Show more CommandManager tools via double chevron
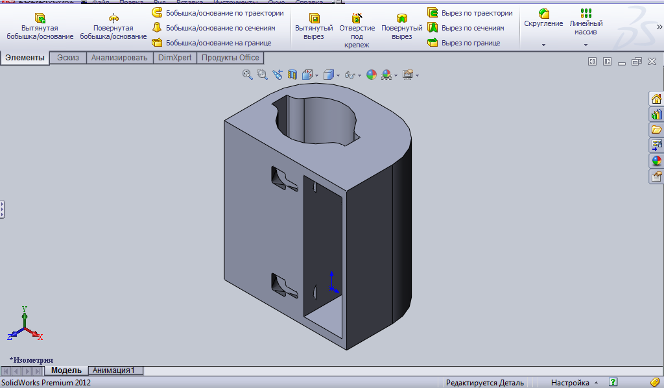664x388 pixels. tap(659, 27)
